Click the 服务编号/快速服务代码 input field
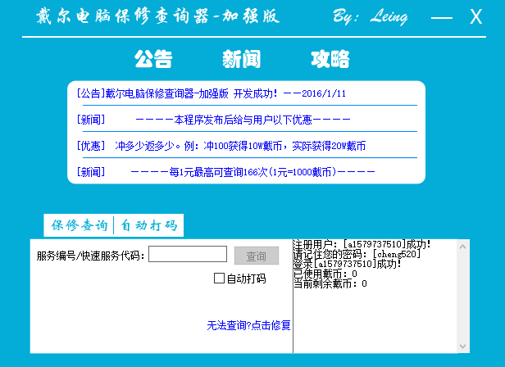Screen dimensions: 505x367 tap(188, 254)
